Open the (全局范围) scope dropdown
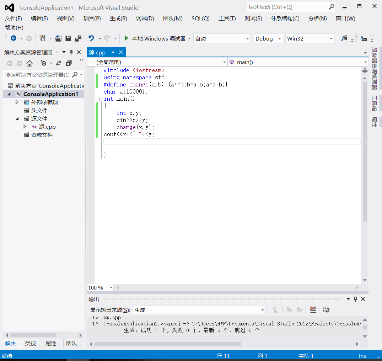382x361 pixels. [x=224, y=62]
